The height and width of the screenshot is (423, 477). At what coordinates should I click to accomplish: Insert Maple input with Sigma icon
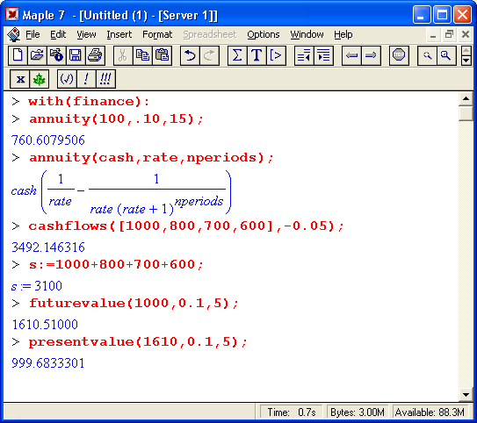click(237, 55)
